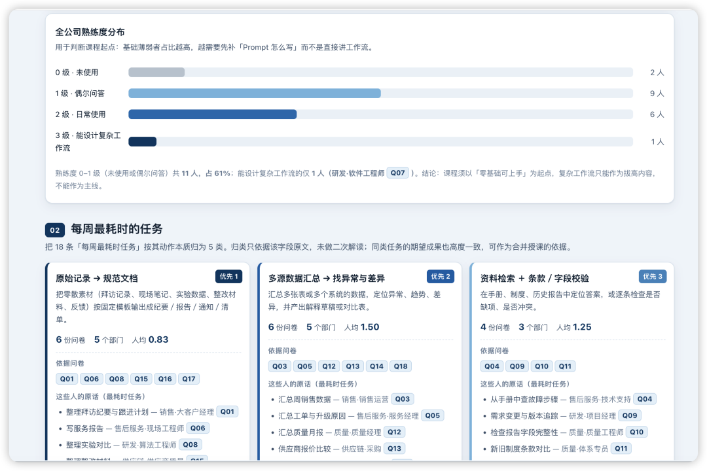
Task: Click the 优先 3 priority badge
Action: 653,276
